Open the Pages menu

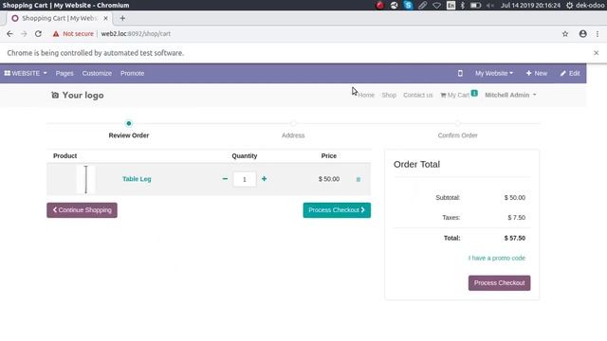(x=64, y=73)
